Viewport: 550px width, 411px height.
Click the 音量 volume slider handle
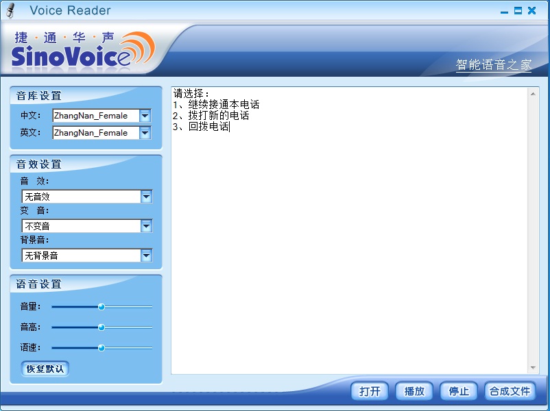[101, 307]
